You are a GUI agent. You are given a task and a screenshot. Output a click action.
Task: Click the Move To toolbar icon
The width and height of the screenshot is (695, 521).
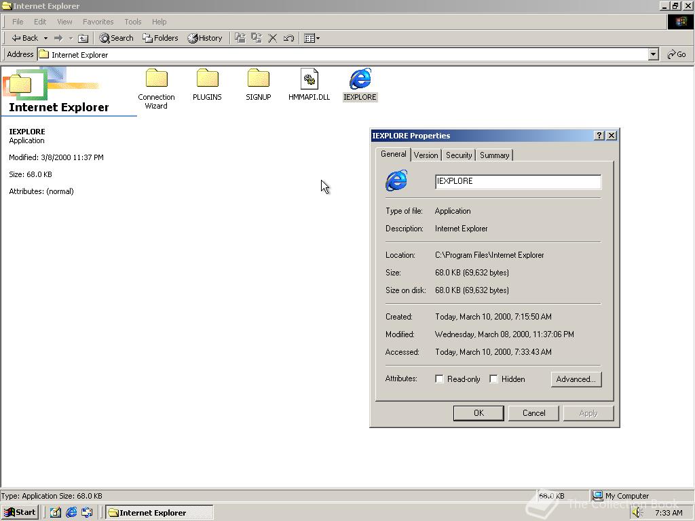click(240, 38)
